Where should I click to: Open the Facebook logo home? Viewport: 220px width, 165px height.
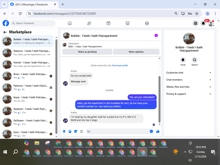pyautogui.click(x=6, y=23)
